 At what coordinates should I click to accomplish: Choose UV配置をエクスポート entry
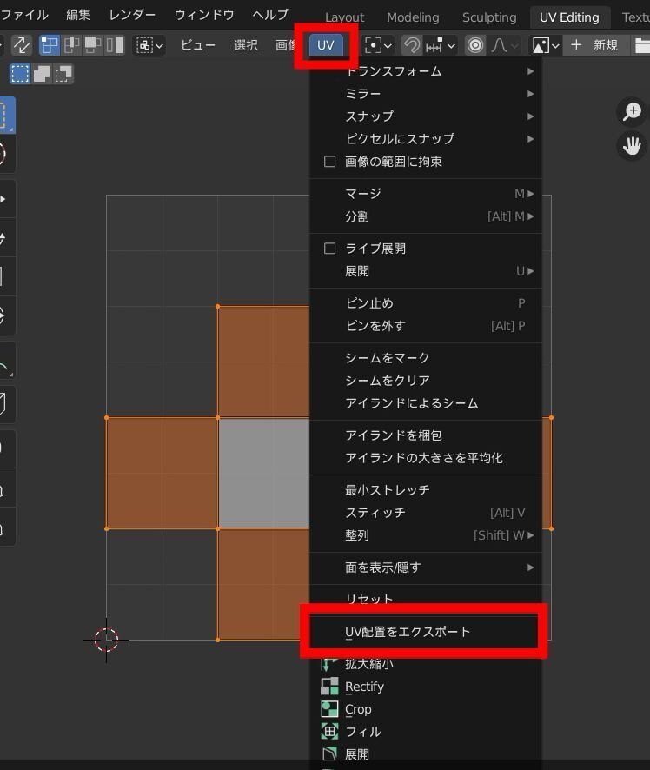click(426, 632)
